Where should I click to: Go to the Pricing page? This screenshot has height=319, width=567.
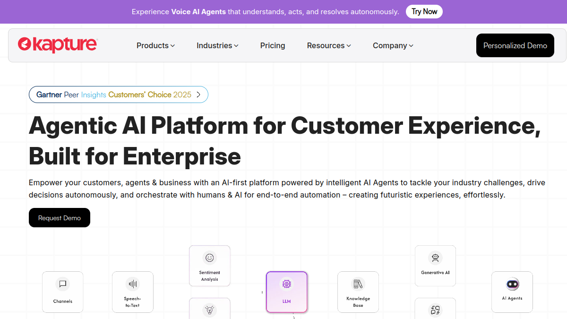click(273, 45)
